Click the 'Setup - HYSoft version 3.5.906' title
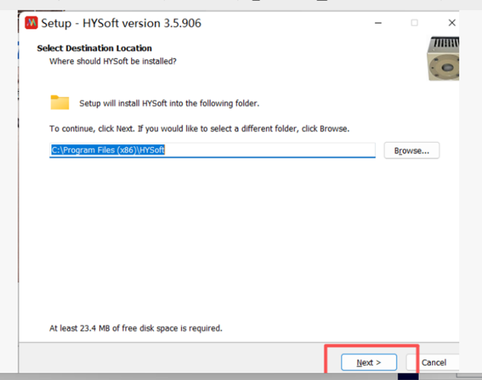 point(121,23)
